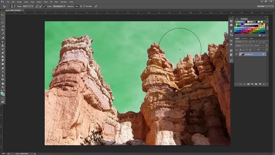Switch to the Color panel tab
The height and width of the screenshot is (155, 275).
[237, 19]
